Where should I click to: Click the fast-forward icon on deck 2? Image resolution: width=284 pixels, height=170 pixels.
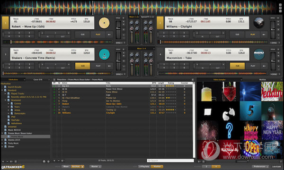pyautogui.click(x=264, y=34)
